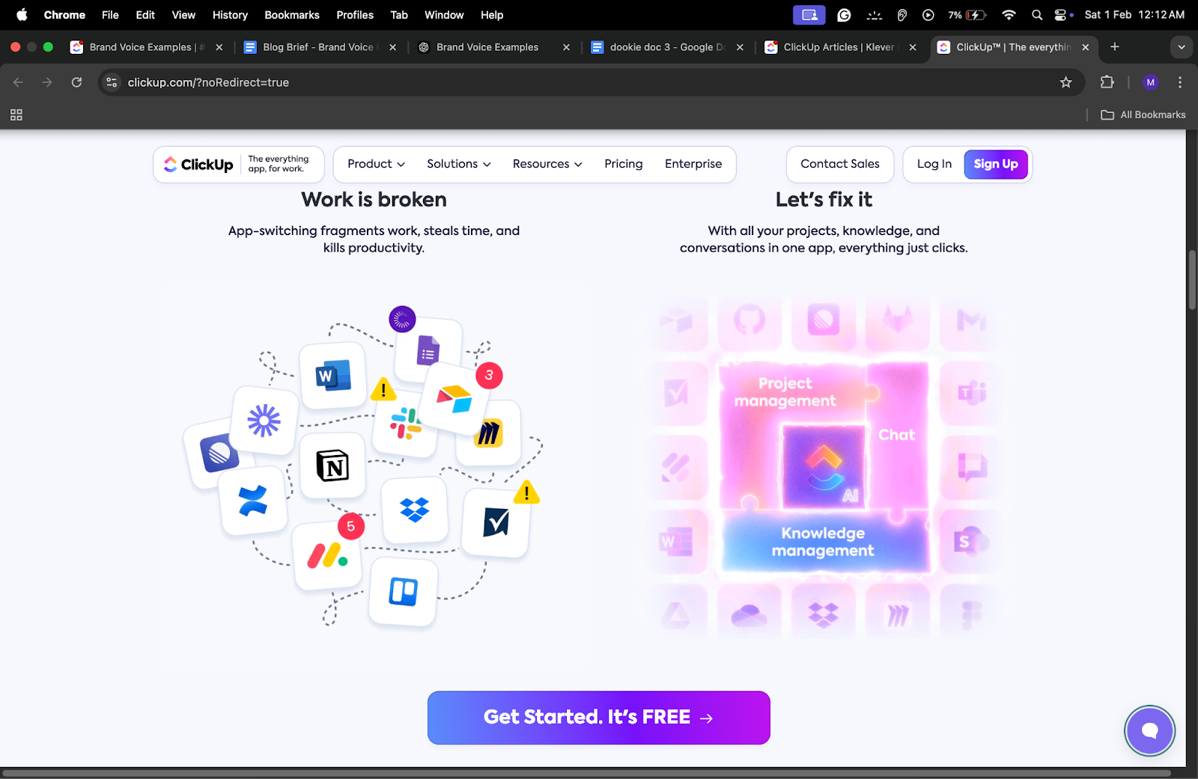Reload the current page
The image size is (1198, 779).
click(76, 82)
